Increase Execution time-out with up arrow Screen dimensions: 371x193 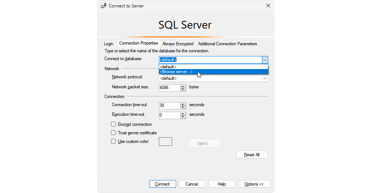pos(183,114)
